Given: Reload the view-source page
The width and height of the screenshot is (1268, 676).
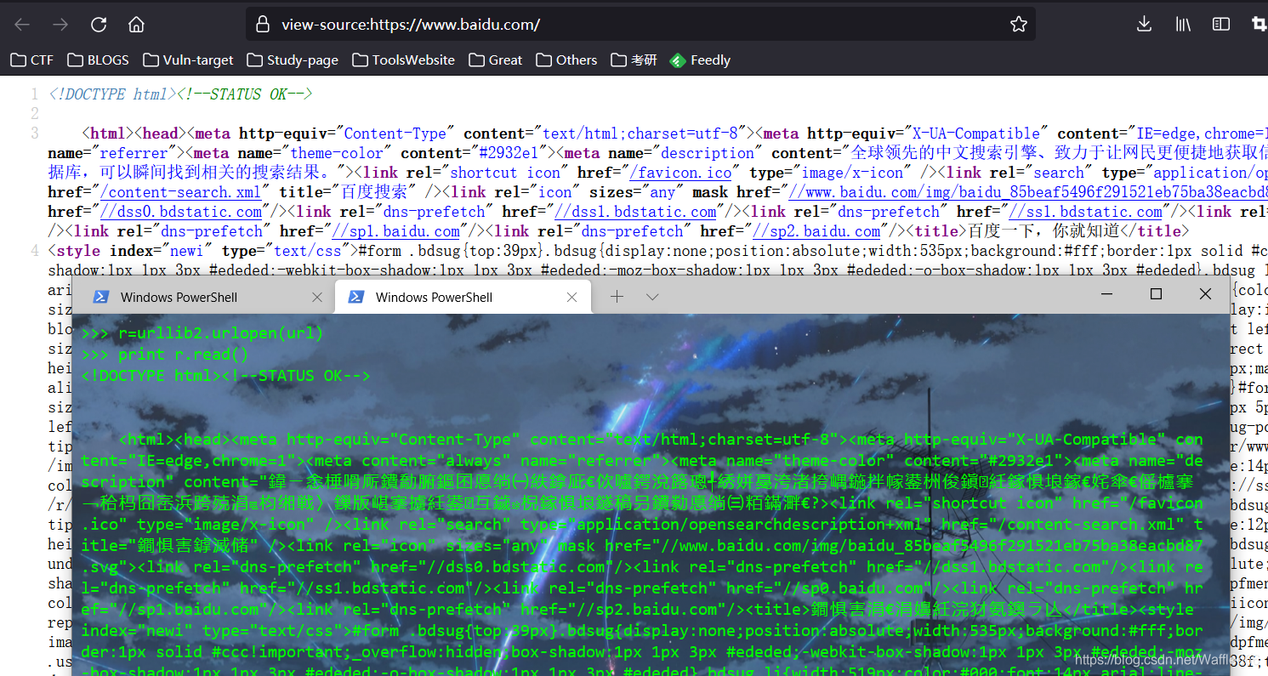Looking at the screenshot, I should click(99, 25).
